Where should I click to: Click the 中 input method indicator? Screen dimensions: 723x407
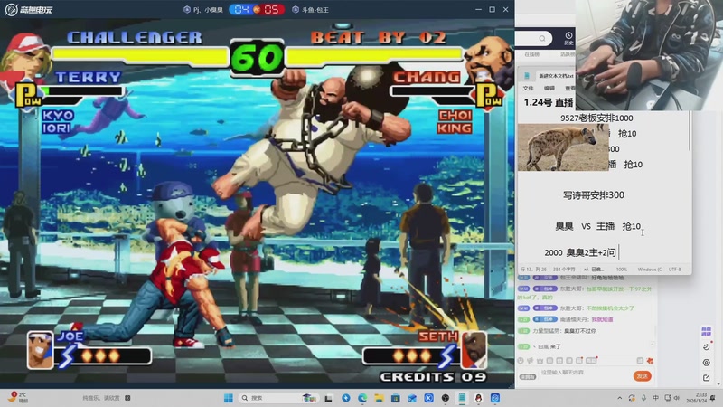656,398
